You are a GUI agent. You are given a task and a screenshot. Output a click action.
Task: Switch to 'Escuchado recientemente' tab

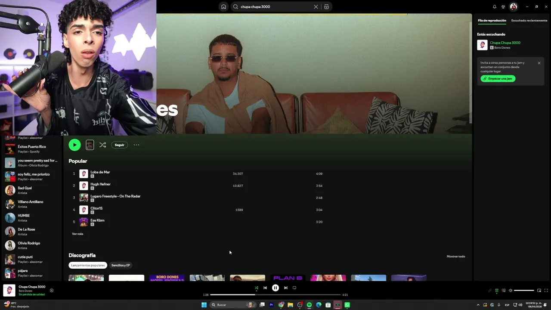click(529, 21)
